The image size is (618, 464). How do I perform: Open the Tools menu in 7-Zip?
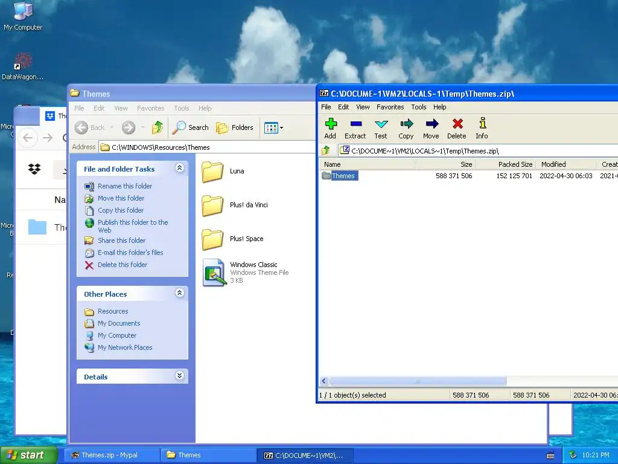(419, 107)
